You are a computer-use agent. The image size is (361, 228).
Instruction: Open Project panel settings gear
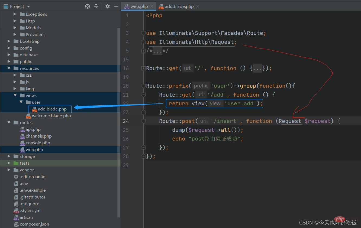pos(108,6)
